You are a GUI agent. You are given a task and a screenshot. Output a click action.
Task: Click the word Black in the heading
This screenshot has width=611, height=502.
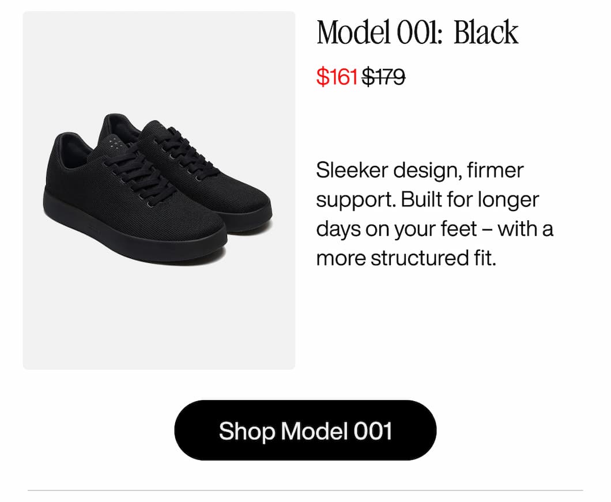pos(486,33)
